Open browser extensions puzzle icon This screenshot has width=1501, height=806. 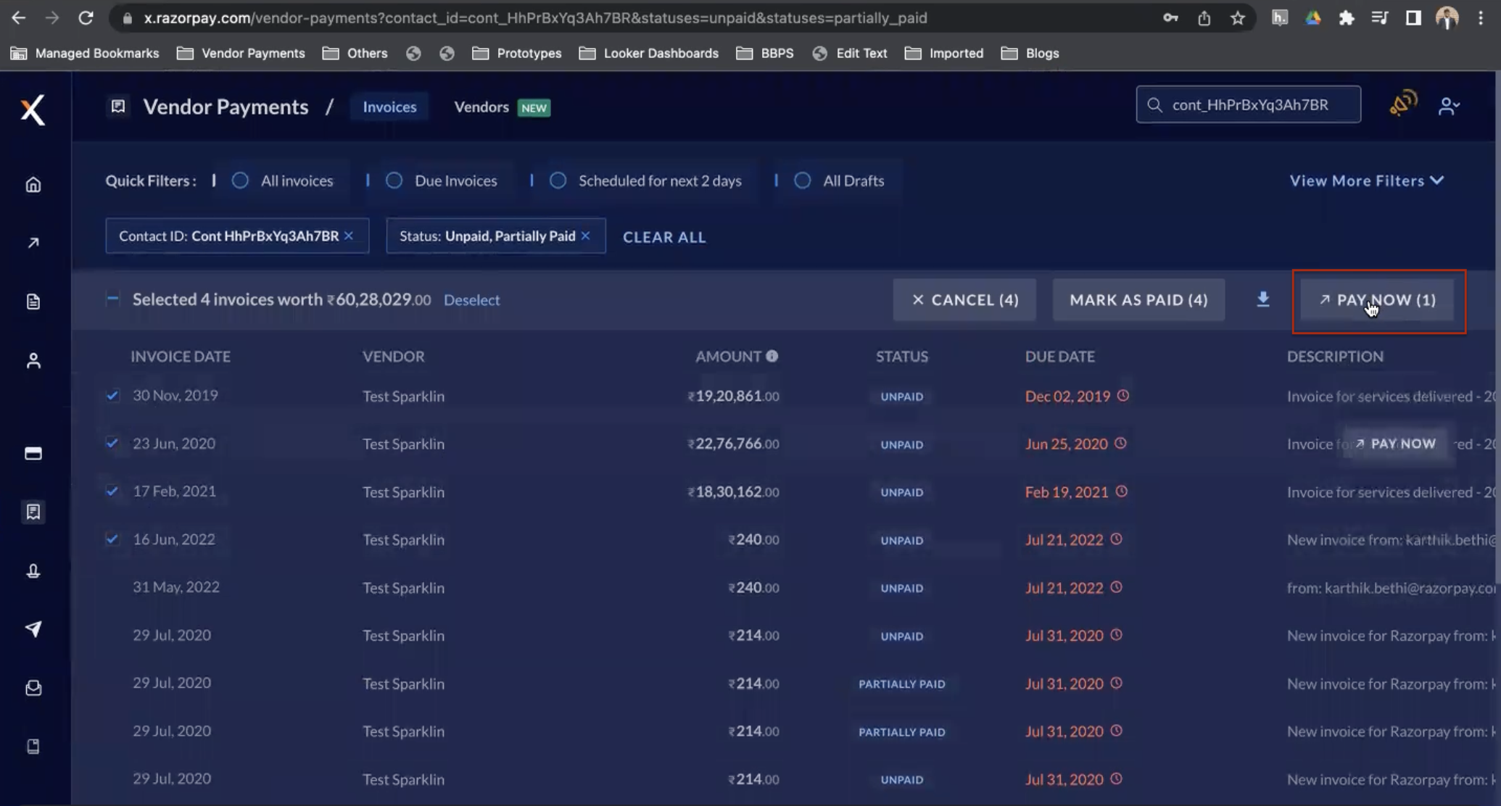1347,18
